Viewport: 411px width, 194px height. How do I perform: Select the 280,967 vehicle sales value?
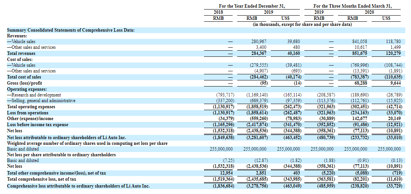click(x=258, y=42)
